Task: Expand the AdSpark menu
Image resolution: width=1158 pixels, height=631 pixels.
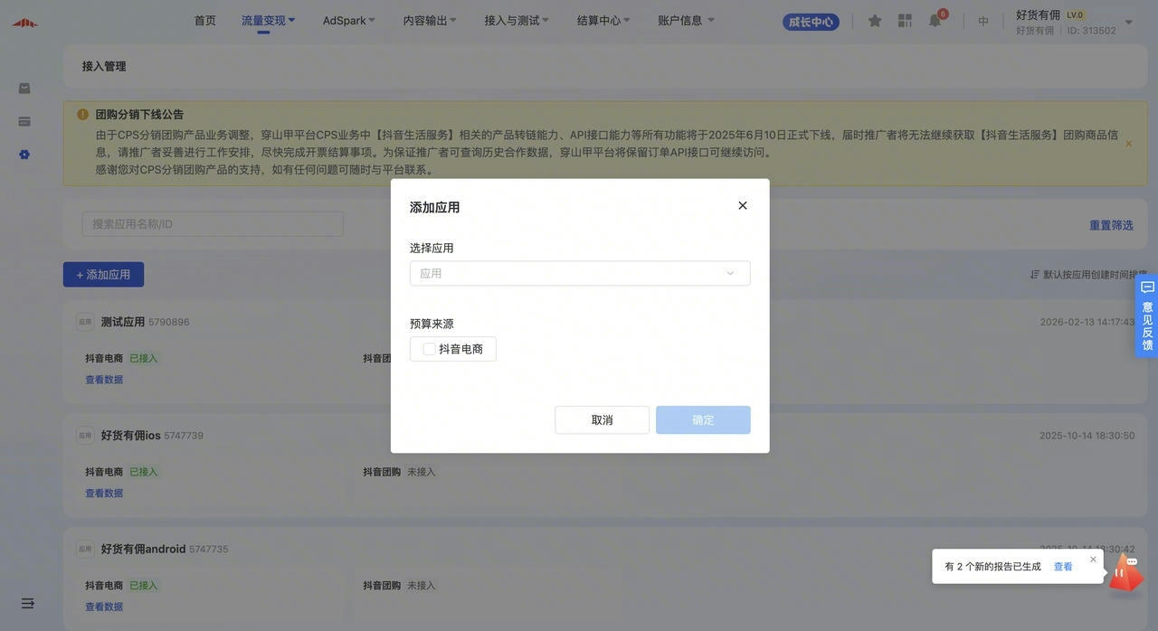Action: click(x=348, y=20)
